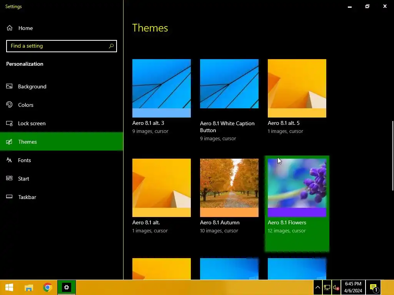Go to the Settings Home page

62,28
